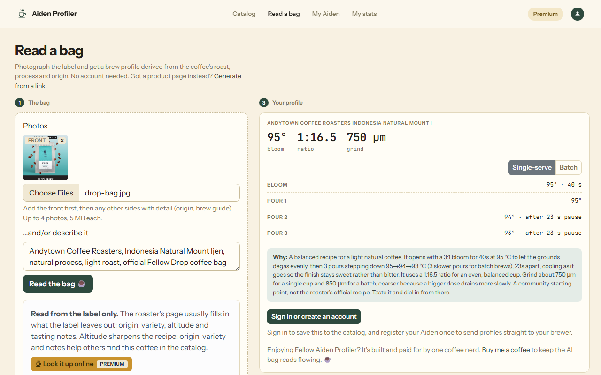The height and width of the screenshot is (375, 601).
Task: Click the 'Your profile' step heading
Action: coord(287,102)
